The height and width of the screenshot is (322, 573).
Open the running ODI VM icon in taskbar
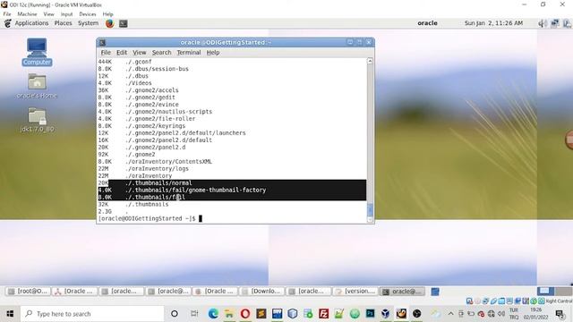401,314
